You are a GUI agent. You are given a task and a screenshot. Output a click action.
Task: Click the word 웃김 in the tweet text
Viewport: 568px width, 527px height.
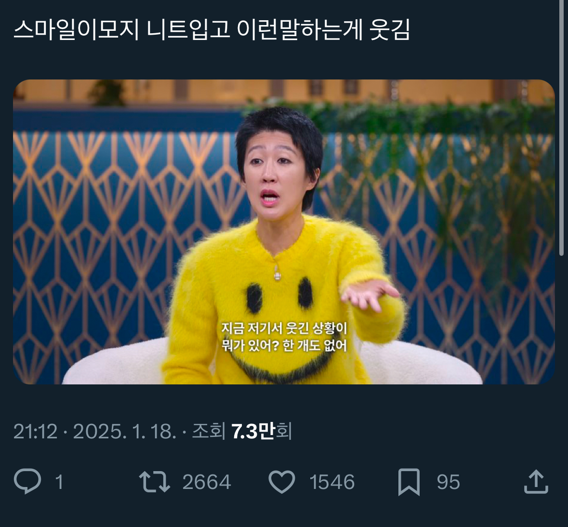(x=390, y=29)
